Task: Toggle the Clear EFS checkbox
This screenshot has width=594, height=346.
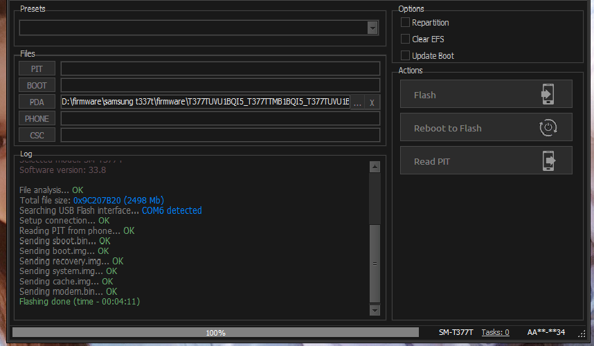Action: pyautogui.click(x=405, y=39)
